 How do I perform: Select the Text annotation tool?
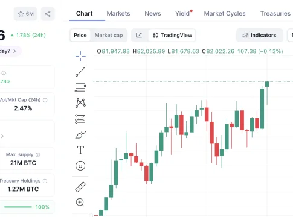coord(80,150)
